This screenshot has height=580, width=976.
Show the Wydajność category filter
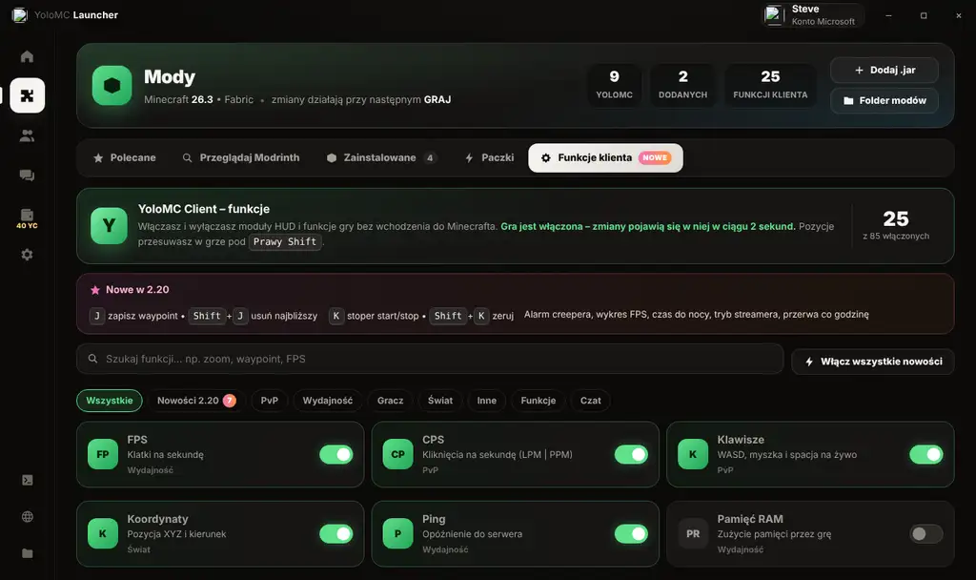coord(328,401)
